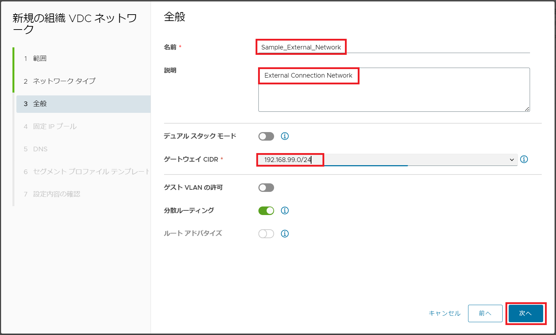
Task: Click the ゲートウェイ CIDR input field
Action: click(388, 160)
